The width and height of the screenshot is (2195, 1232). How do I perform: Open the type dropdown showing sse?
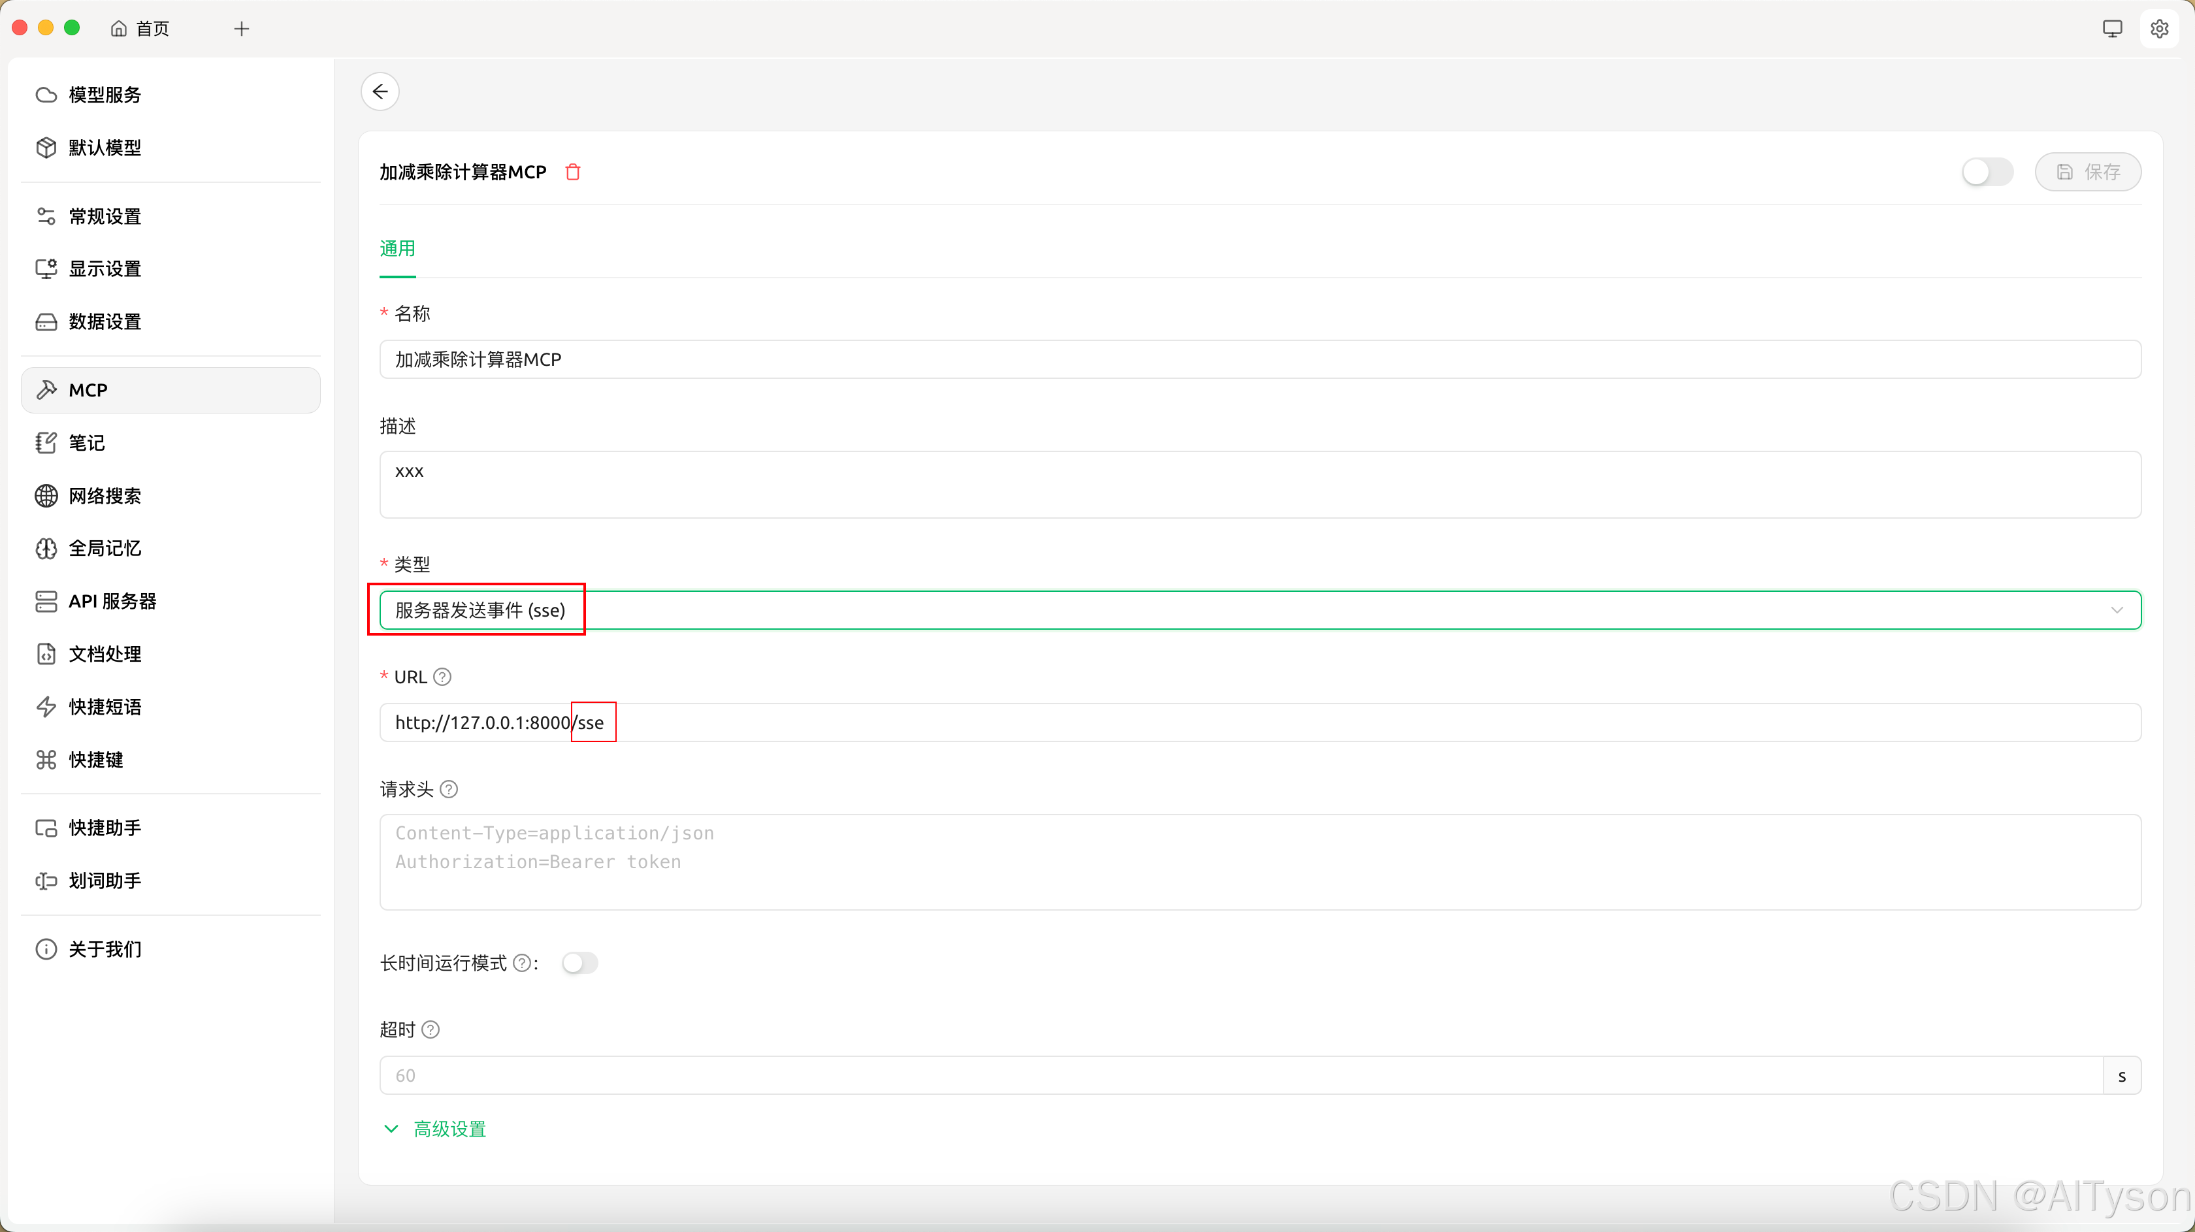coord(1260,611)
